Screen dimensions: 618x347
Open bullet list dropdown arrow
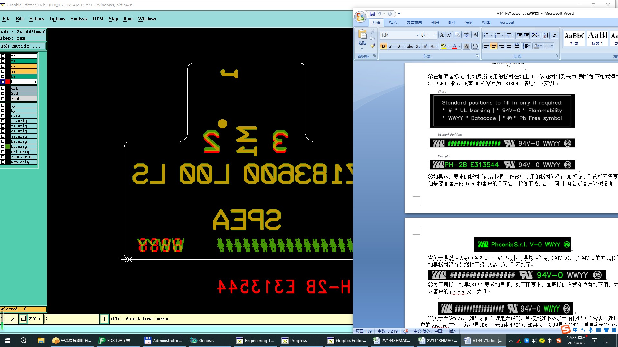pos(491,35)
